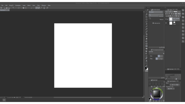Click the Clear (circle) icon in command bar
This screenshot has height=104, width=185.
18,8
